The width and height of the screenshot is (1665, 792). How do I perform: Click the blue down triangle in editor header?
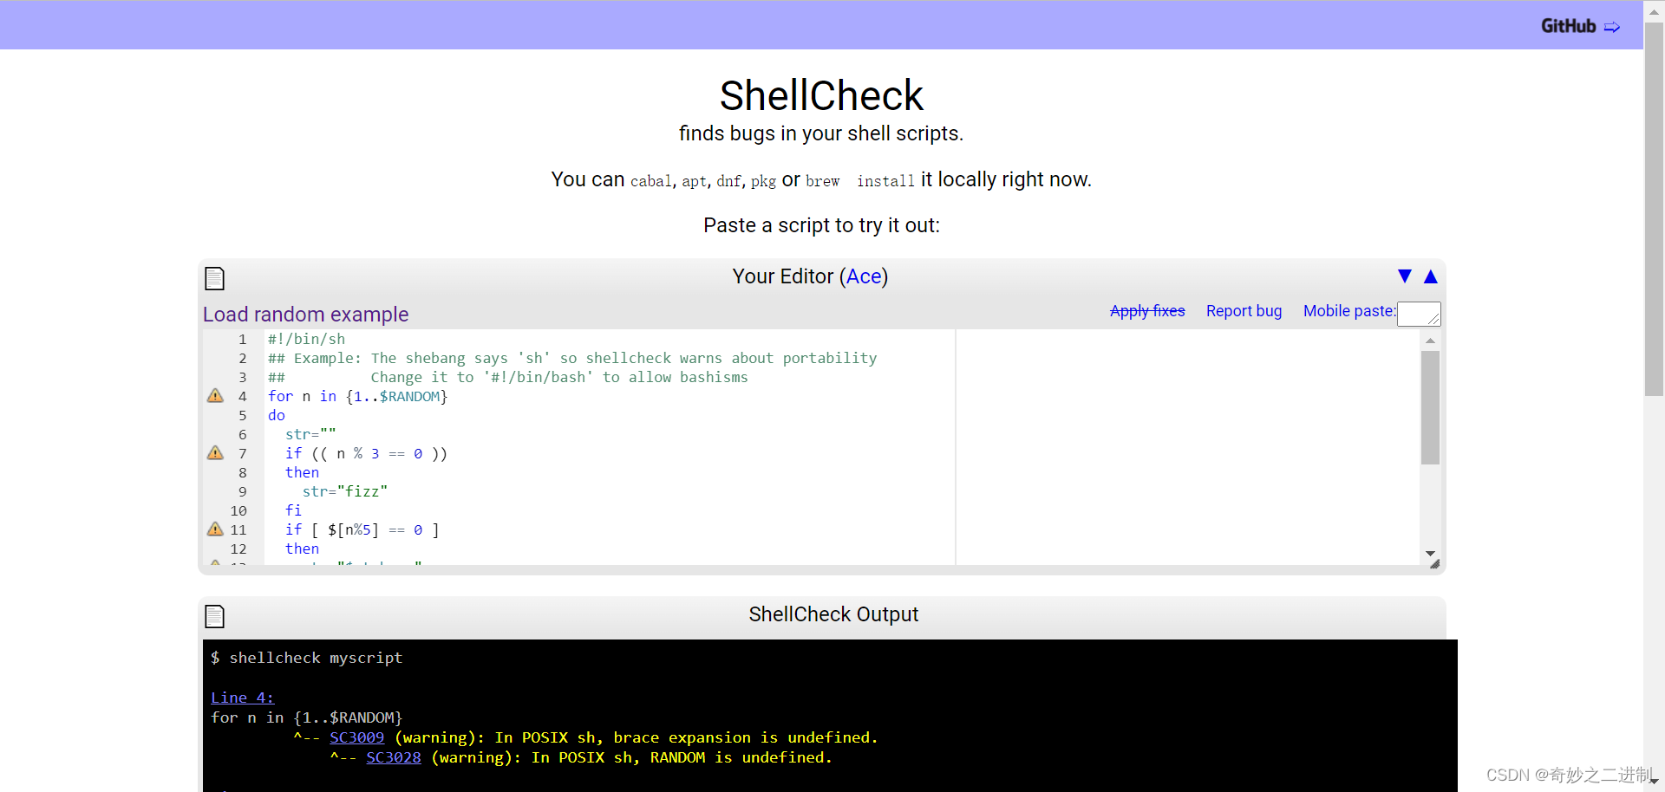point(1405,276)
